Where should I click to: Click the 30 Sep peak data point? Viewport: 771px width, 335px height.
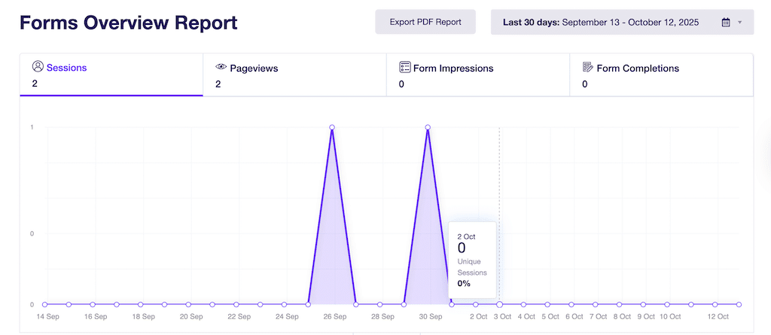(428, 127)
